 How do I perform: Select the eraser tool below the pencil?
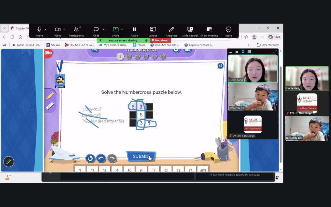50,106
